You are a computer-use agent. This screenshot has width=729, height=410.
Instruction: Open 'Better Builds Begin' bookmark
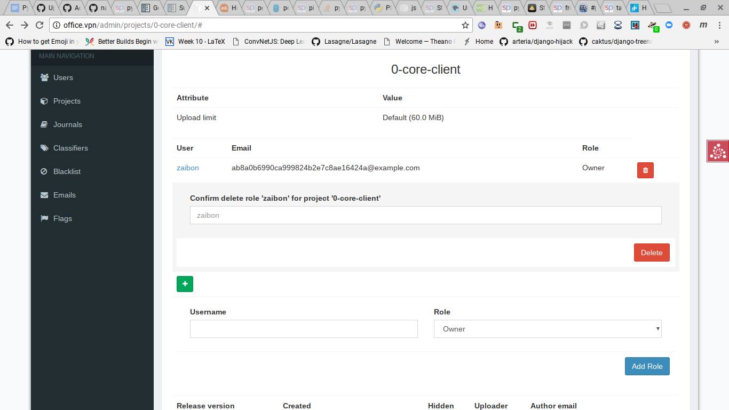[122, 41]
